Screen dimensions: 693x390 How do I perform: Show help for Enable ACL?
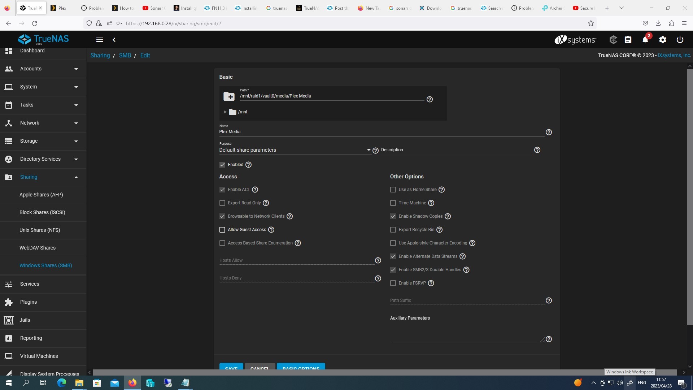pos(255,190)
